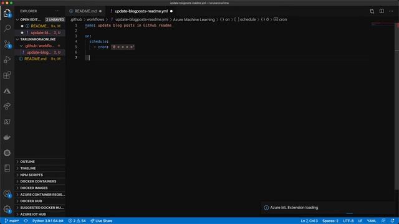
Task: Open the Manage gear icon
Action: pyautogui.click(x=7, y=209)
